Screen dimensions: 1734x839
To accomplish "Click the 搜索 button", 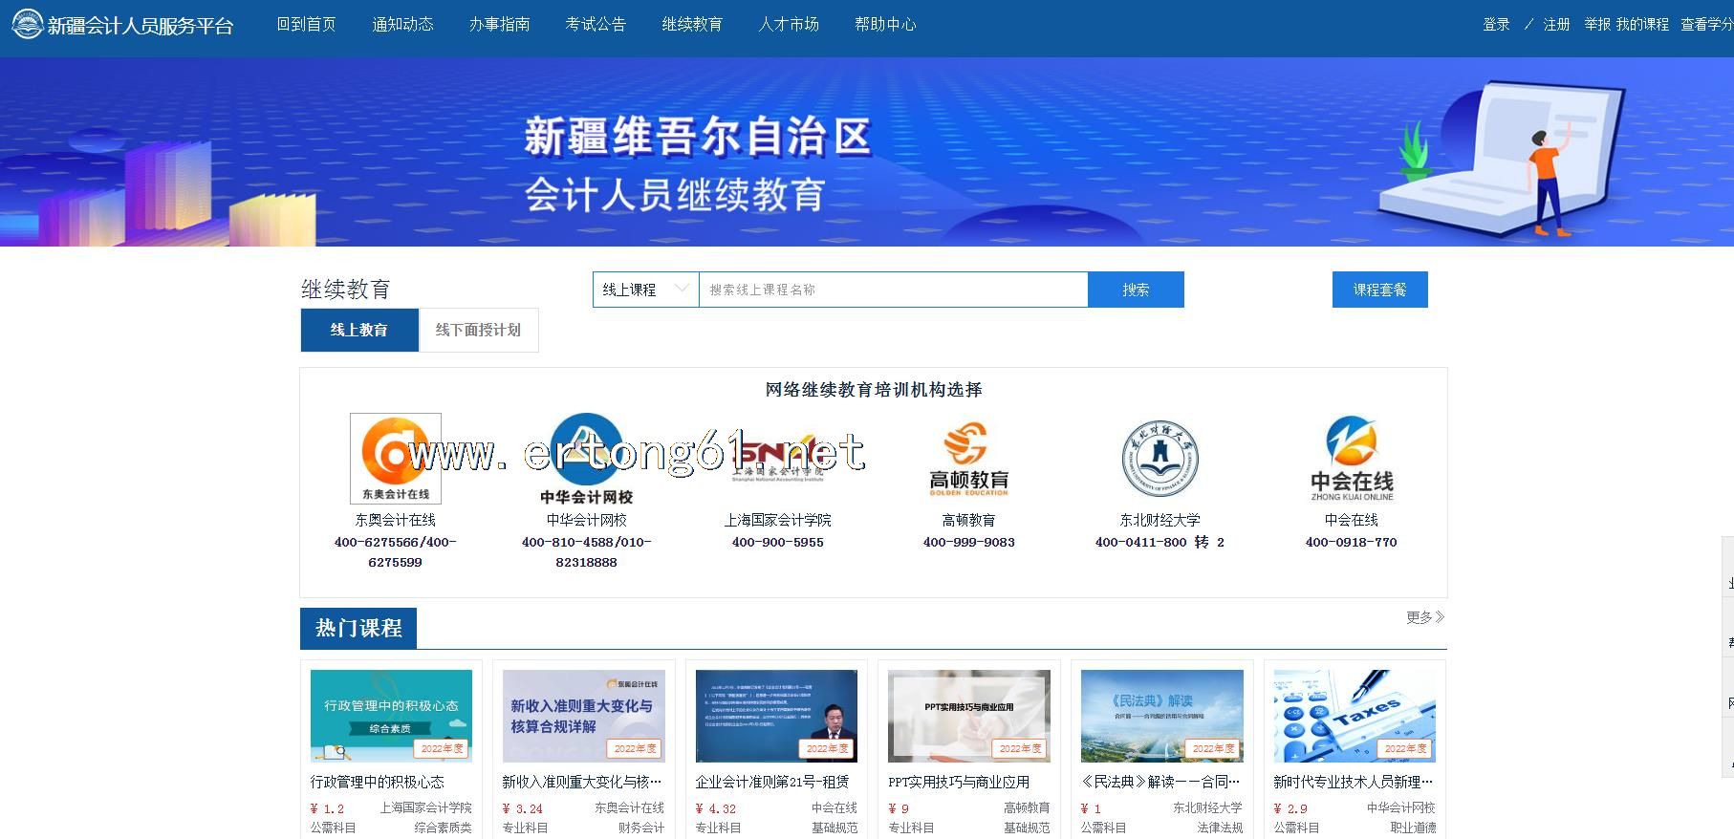I will [x=1136, y=290].
